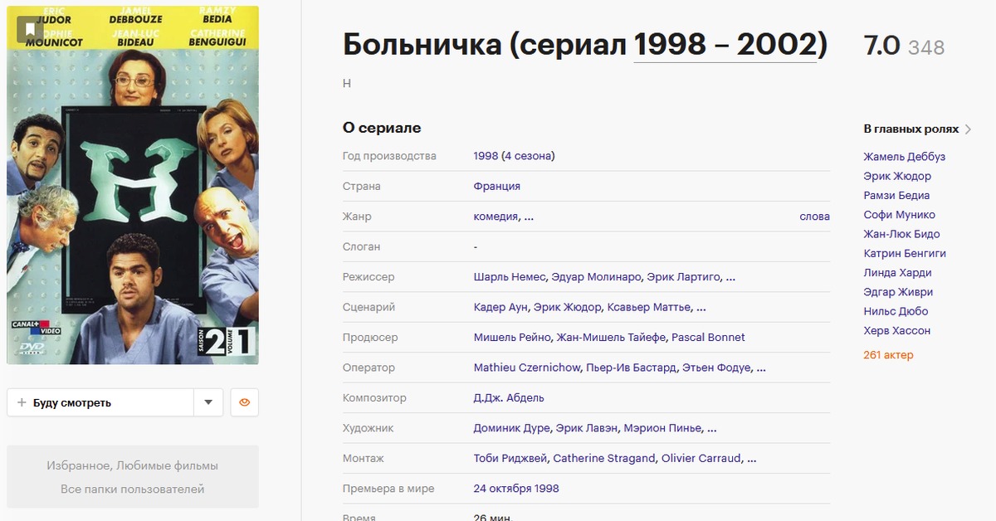This screenshot has height=521, width=996.
Task: Open the series poster image
Action: point(133,185)
